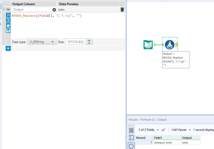The height and width of the screenshot is (149, 214).
Task: Add a new expression with the plus icon
Action: pos(8,48)
